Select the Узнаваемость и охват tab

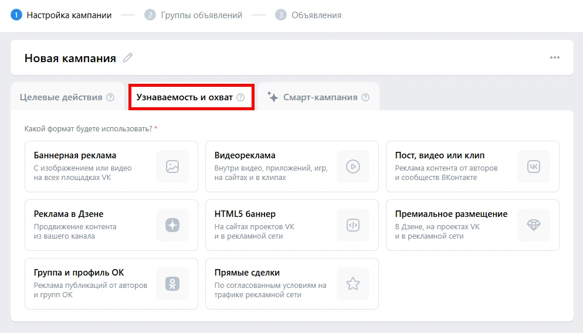[185, 97]
